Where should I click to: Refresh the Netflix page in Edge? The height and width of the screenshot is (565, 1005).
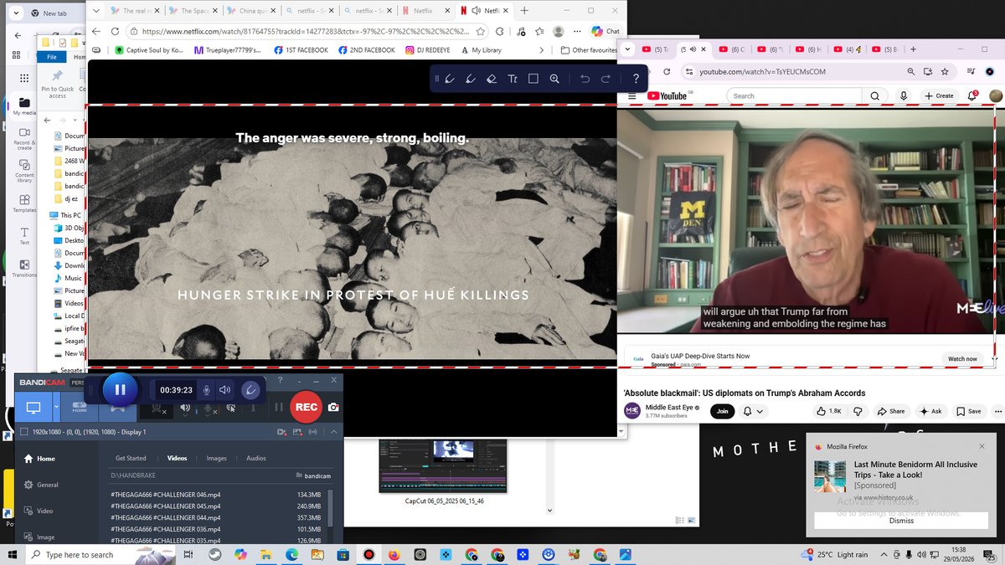tap(115, 31)
